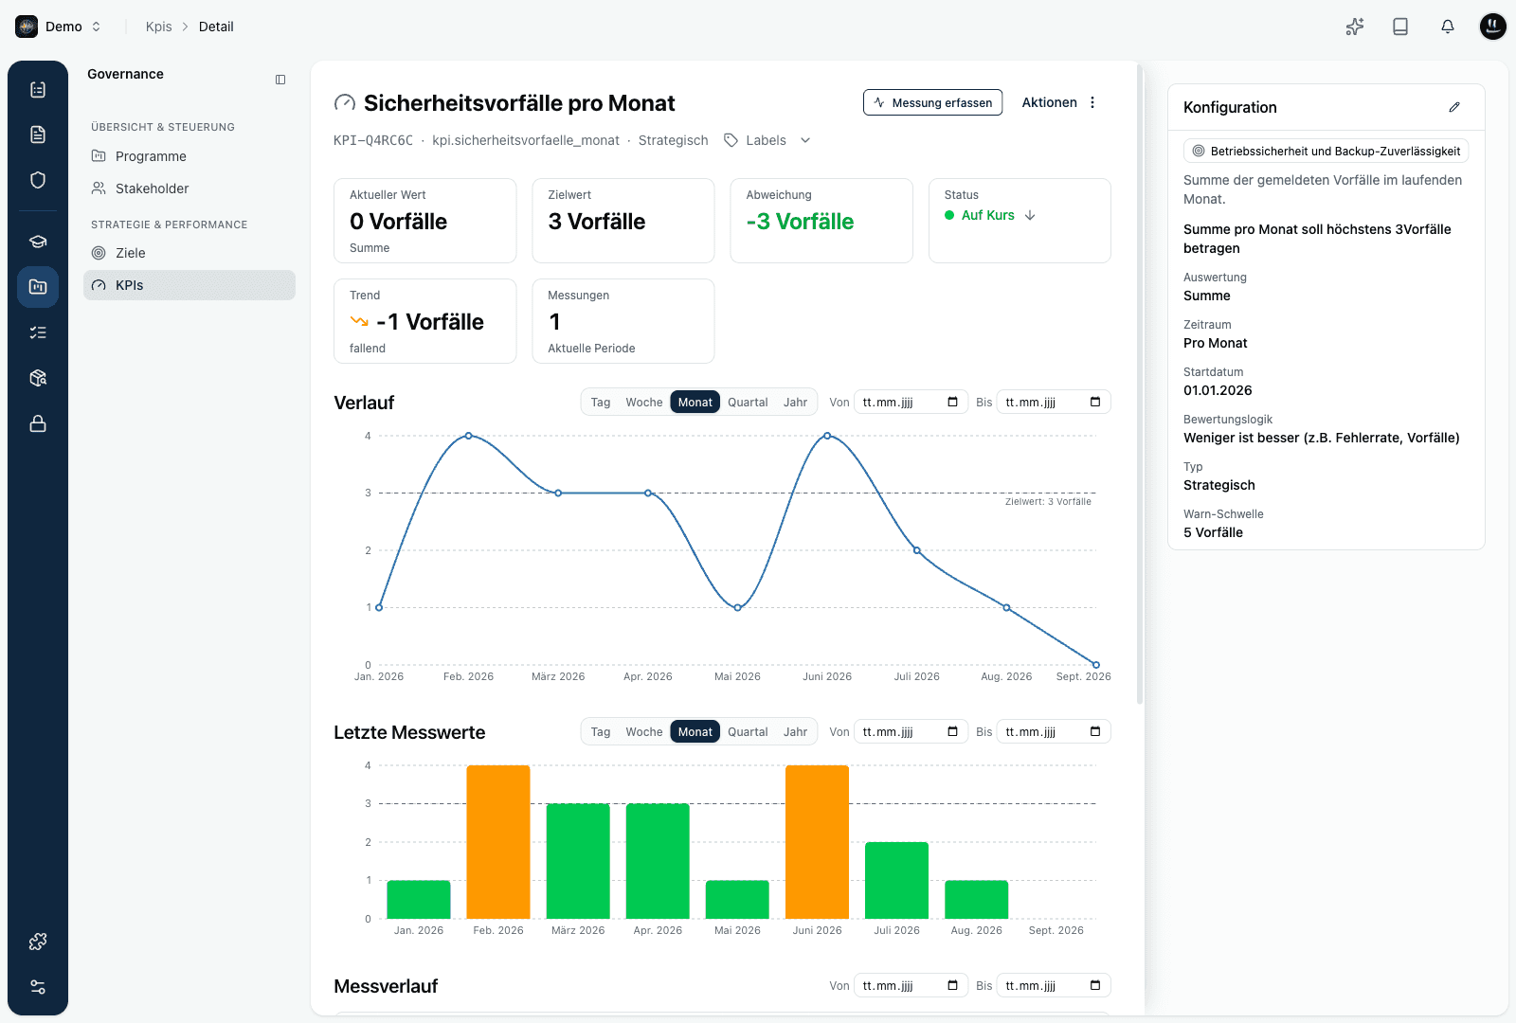
Task: Open the lock icon in sidebar
Action: 38,423
